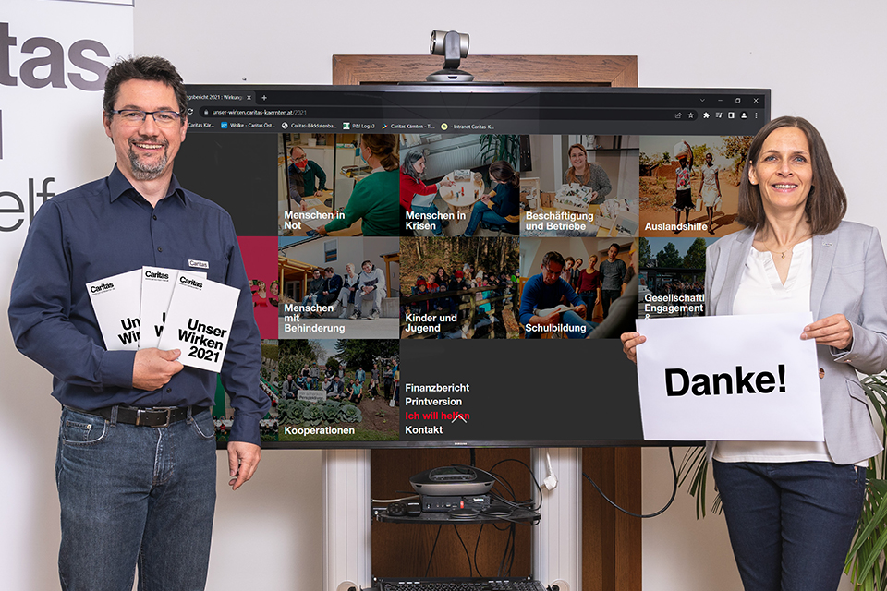Open the Wolke - Caritas Öst... bookmark
Image resolution: width=887 pixels, height=591 pixels.
tap(248, 126)
